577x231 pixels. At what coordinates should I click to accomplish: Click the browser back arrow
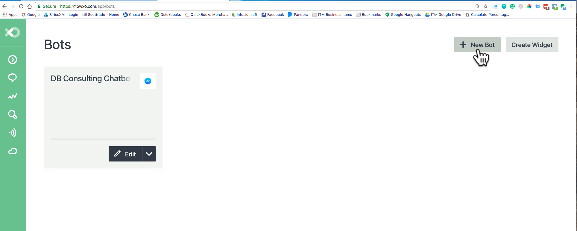coord(4,6)
